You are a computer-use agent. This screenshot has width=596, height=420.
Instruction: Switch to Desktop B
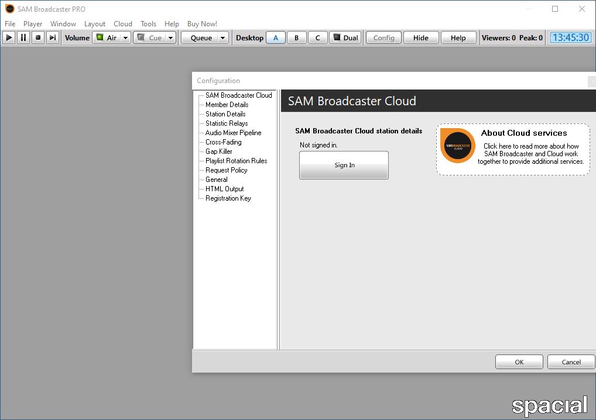pos(296,37)
